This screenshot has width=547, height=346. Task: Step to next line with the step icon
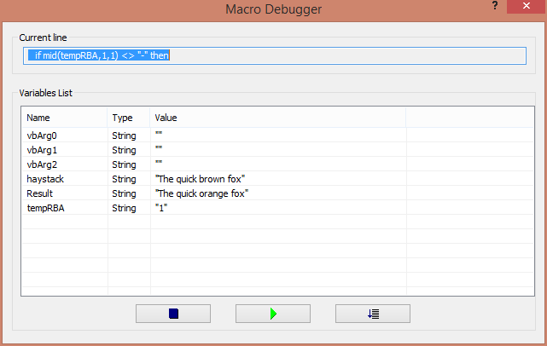click(x=373, y=314)
